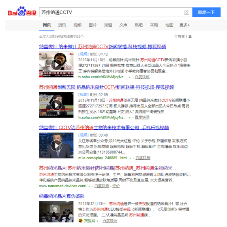Screen dimensions: 227x227
Task: Open camera image search icon
Action: coord(186,12)
